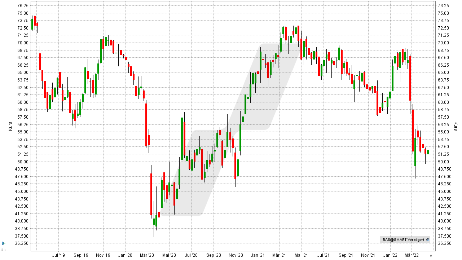Click the grey bar chart icon at bottom left

click(3, 249)
